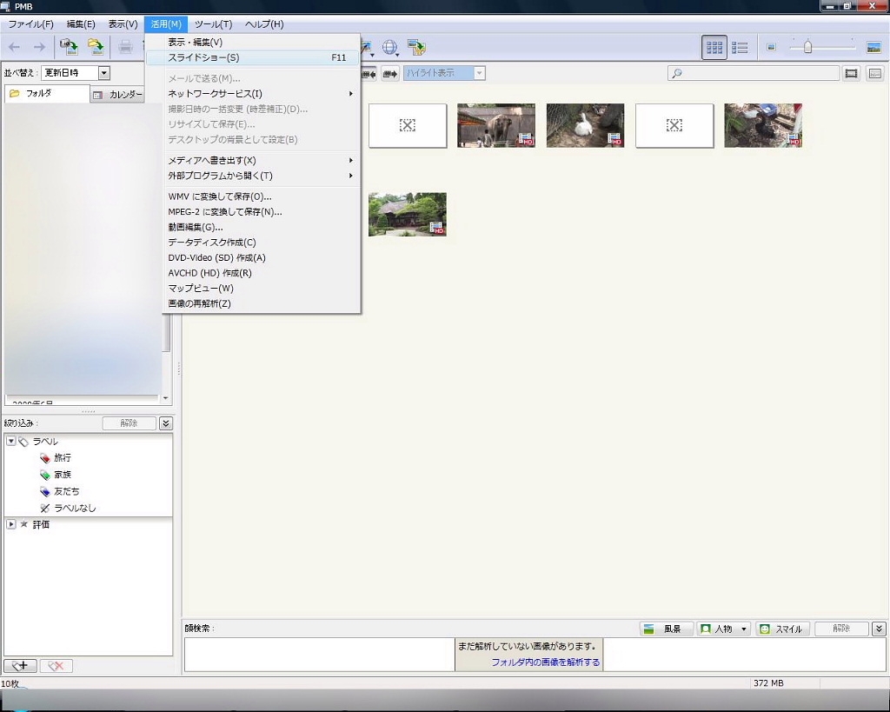Collapse the ラベル tree node
Viewport: 890px width, 712px height.
point(11,442)
